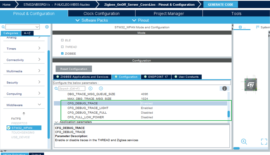This screenshot has height=155, width=270.
Task: Click the parameter list vertical scrollbar thumb
Action: [x=229, y=114]
